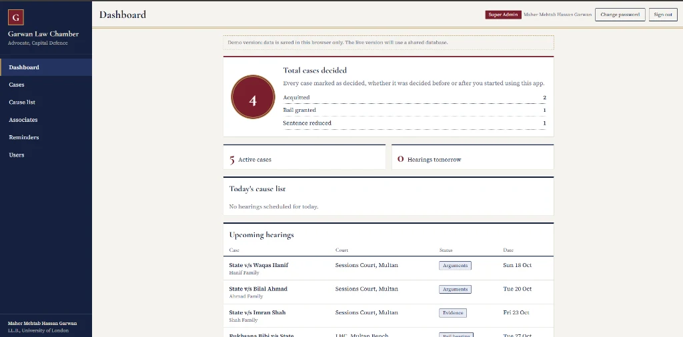Image resolution: width=683 pixels, height=337 pixels.
Task: Click the Hearings tomorrow card
Action: [473, 157]
